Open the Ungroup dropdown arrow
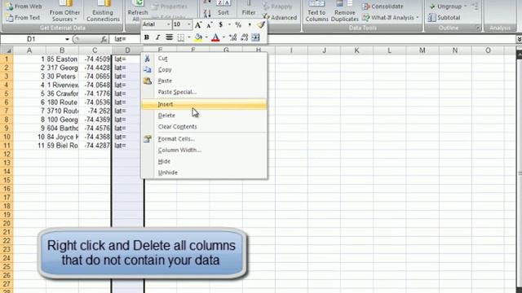The height and width of the screenshot is (293, 522). coord(466,7)
